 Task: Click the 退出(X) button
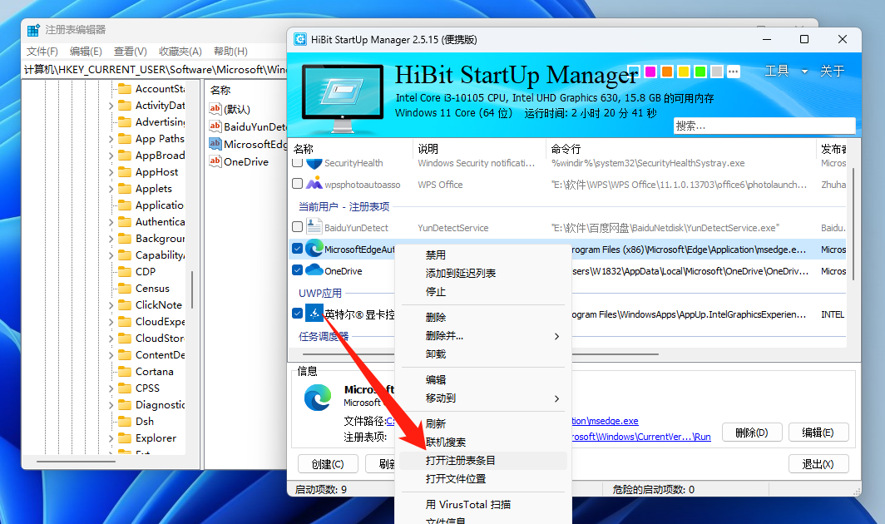click(x=818, y=464)
